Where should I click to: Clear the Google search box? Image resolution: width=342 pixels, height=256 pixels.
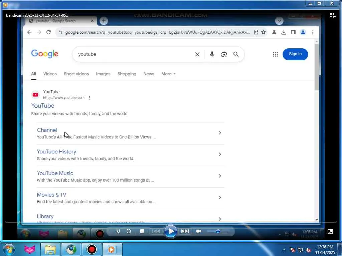(x=197, y=54)
